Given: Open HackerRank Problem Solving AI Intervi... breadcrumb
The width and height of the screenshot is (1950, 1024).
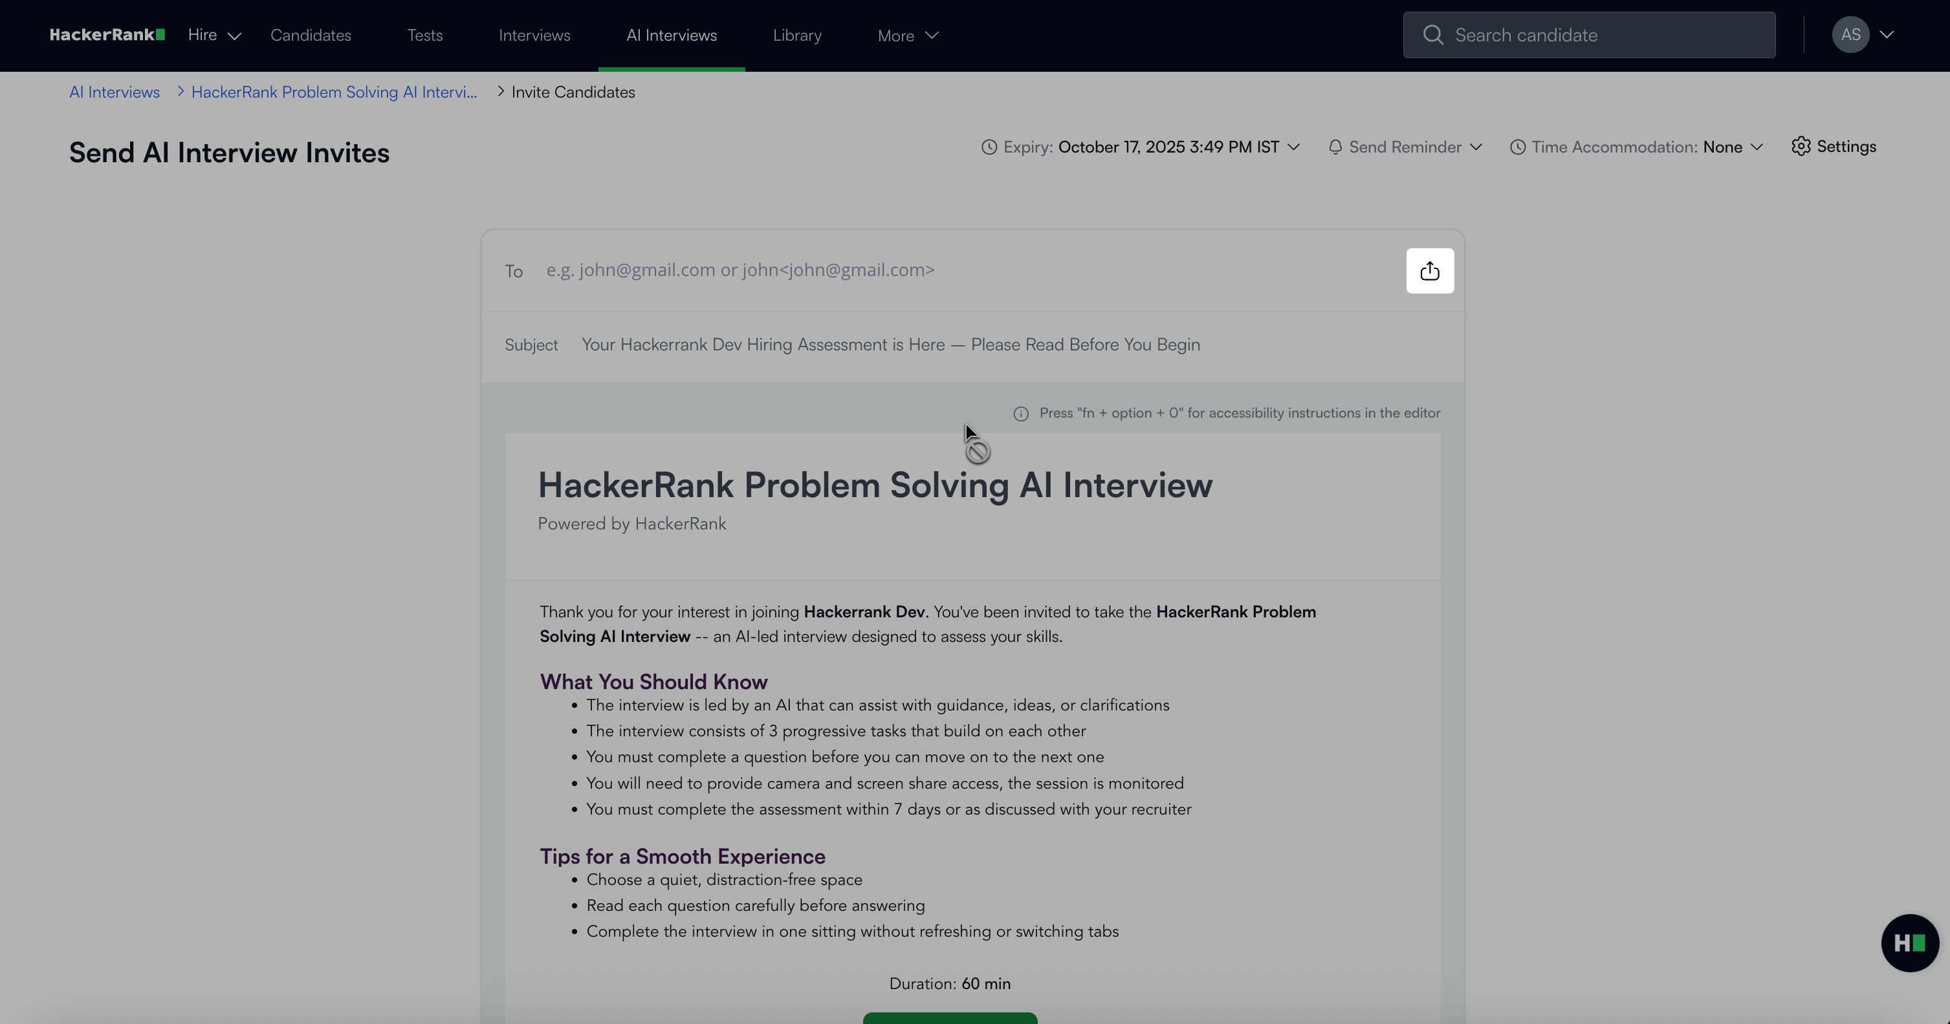Looking at the screenshot, I should pyautogui.click(x=334, y=92).
